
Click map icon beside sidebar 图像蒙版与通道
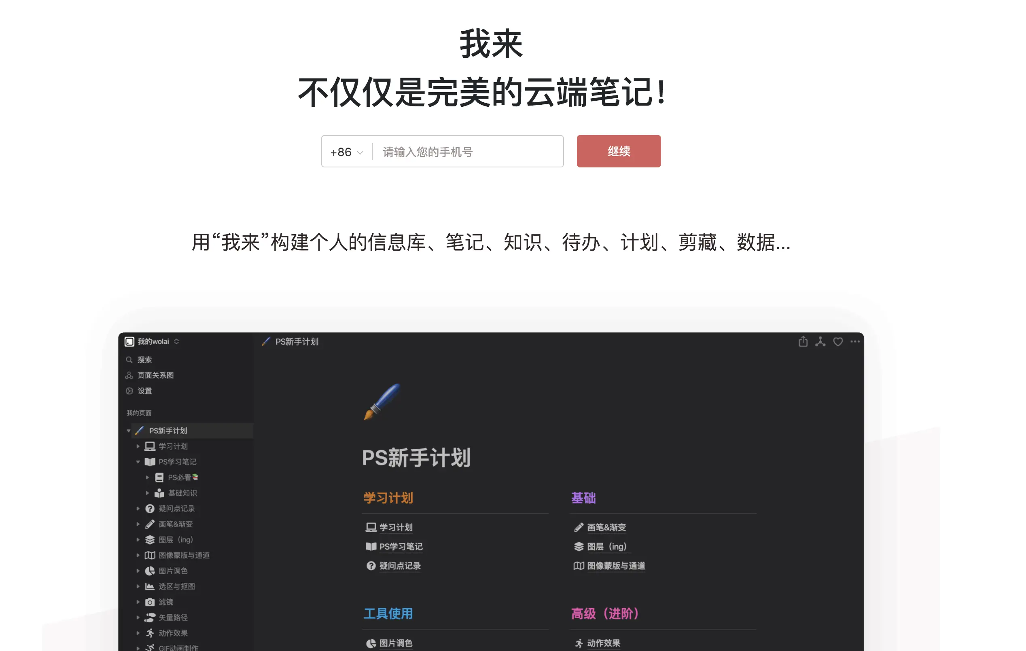pos(150,555)
